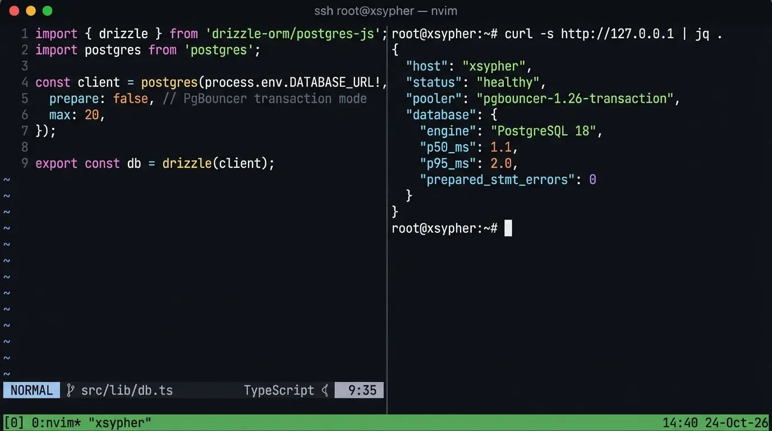
Task: Click the 14:40 24-Oct-26 clock
Action: [x=715, y=422]
